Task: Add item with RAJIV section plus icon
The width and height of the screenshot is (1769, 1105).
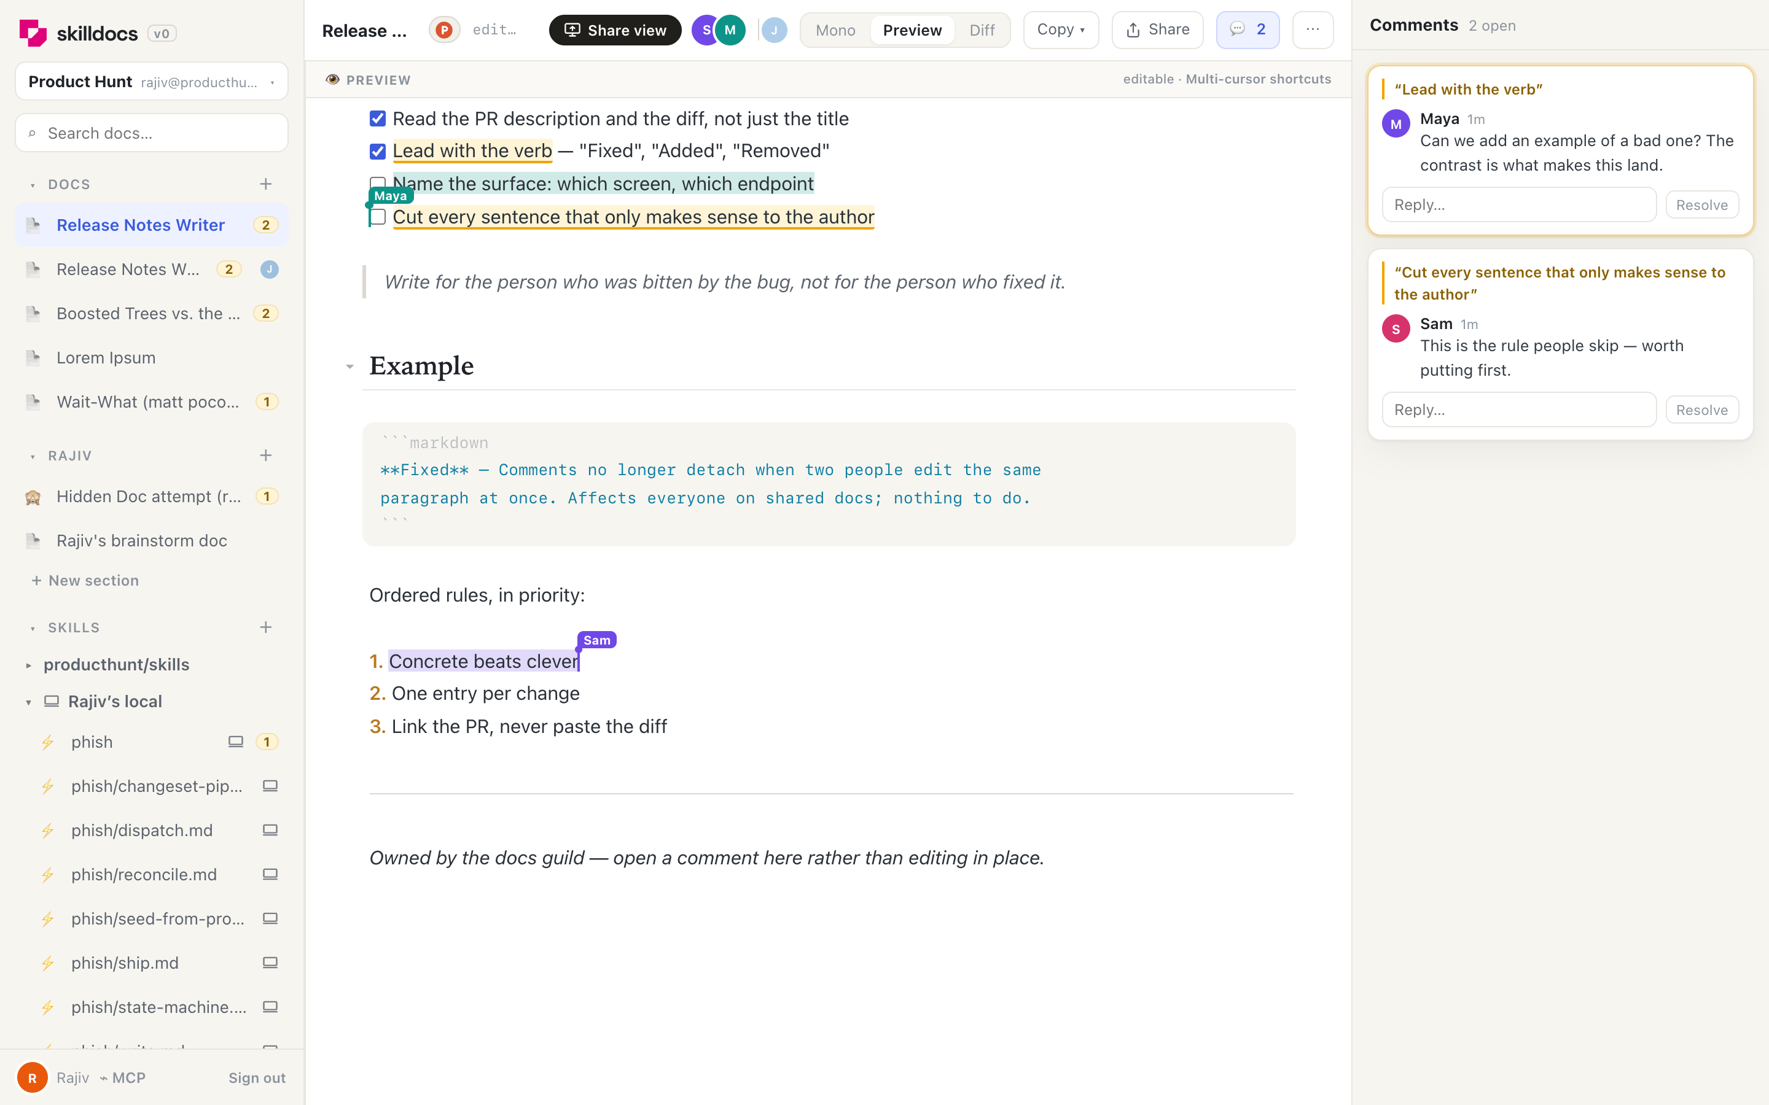Action: tap(266, 456)
